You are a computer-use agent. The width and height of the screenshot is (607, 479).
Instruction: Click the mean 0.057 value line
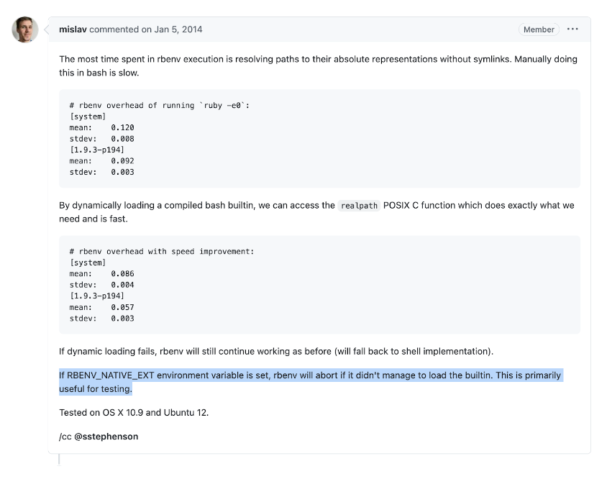[x=102, y=307]
